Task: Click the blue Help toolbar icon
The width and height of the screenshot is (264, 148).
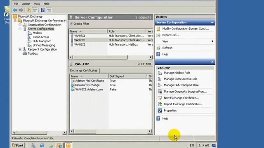Action: pyautogui.click(x=42, y=10)
